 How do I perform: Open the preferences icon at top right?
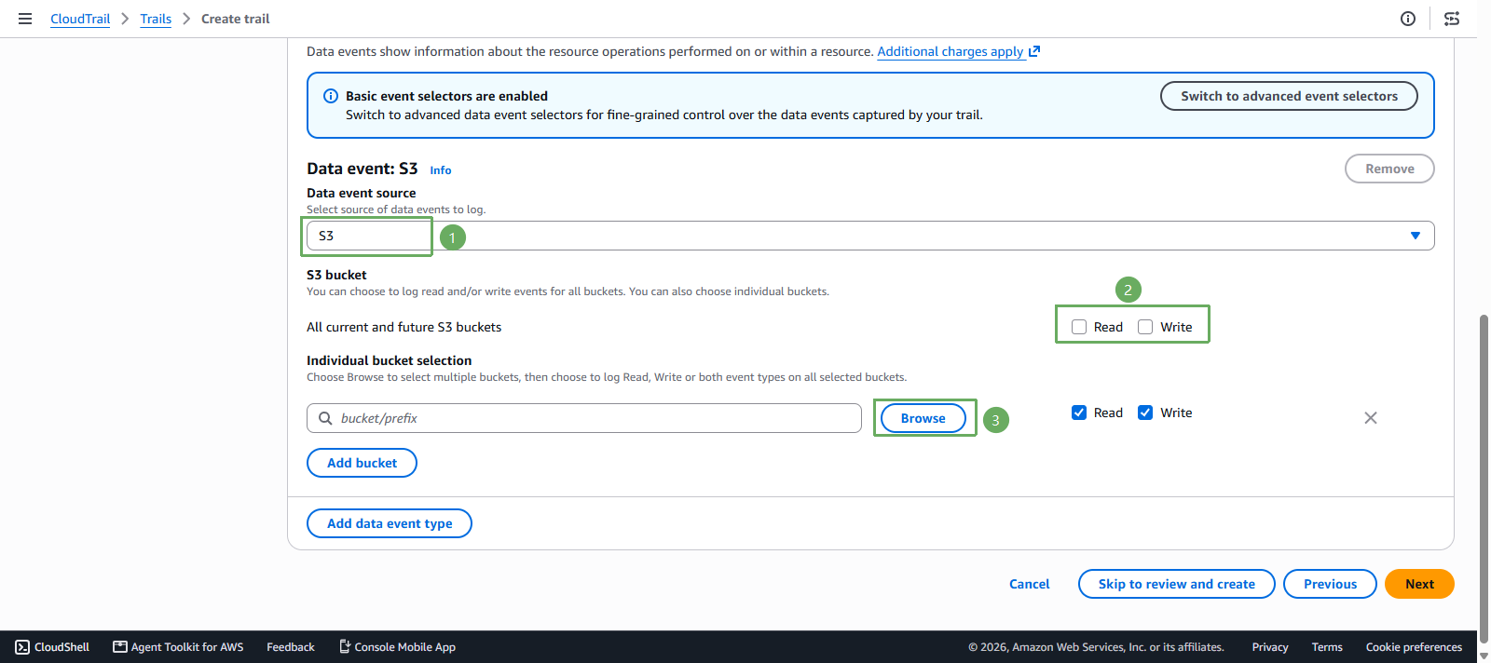coord(1452,19)
